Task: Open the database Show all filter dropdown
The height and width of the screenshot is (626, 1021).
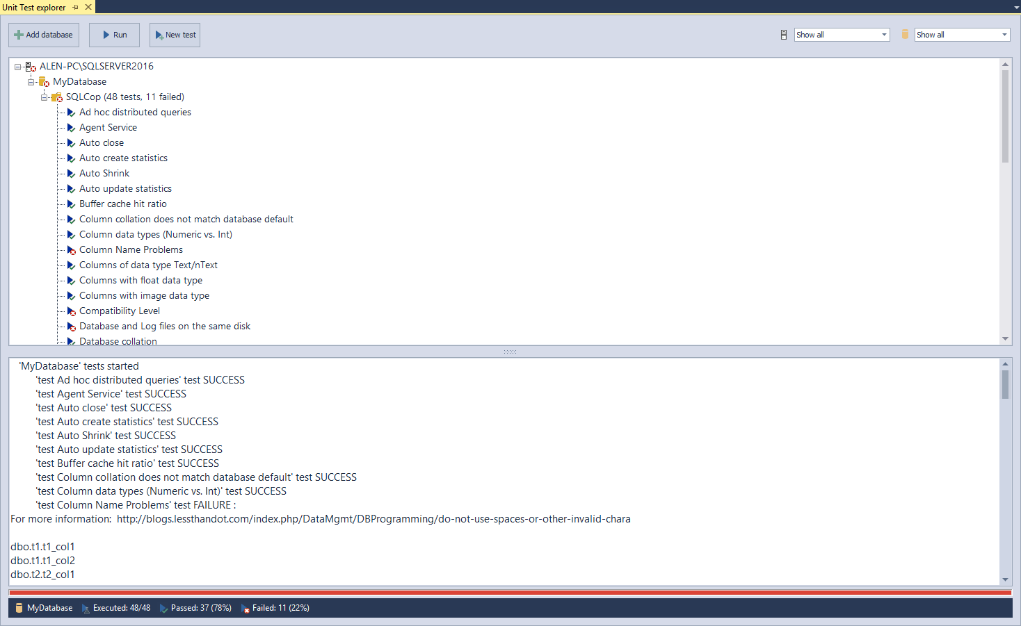Action: click(962, 35)
